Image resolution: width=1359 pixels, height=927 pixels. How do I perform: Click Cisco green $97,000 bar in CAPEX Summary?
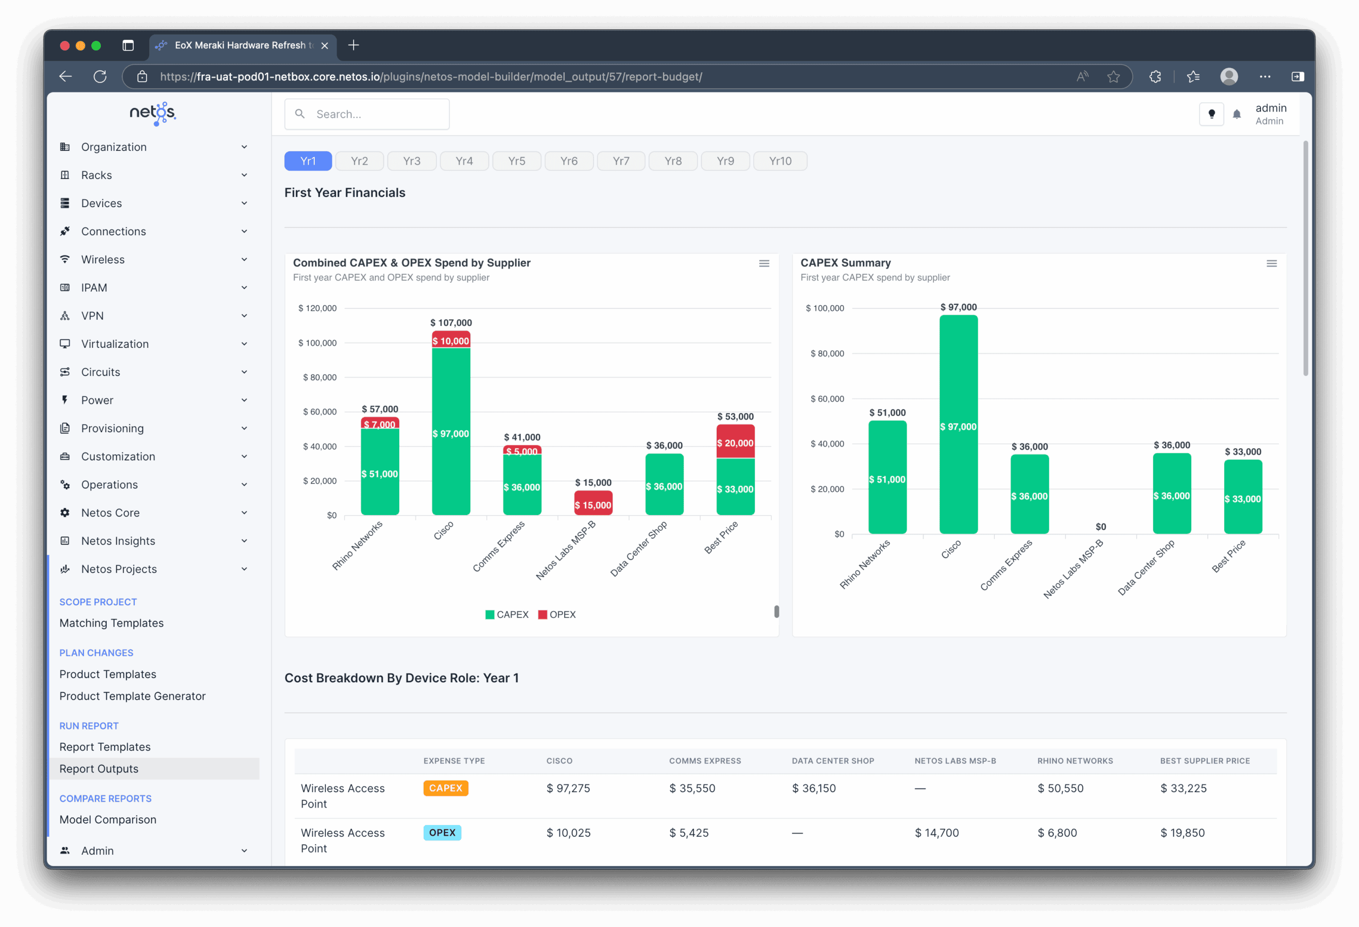[958, 424]
